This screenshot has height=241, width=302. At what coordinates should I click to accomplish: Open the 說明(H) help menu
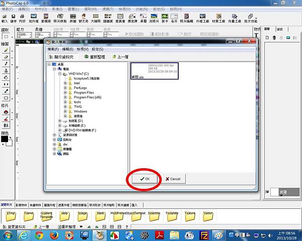coord(176,9)
